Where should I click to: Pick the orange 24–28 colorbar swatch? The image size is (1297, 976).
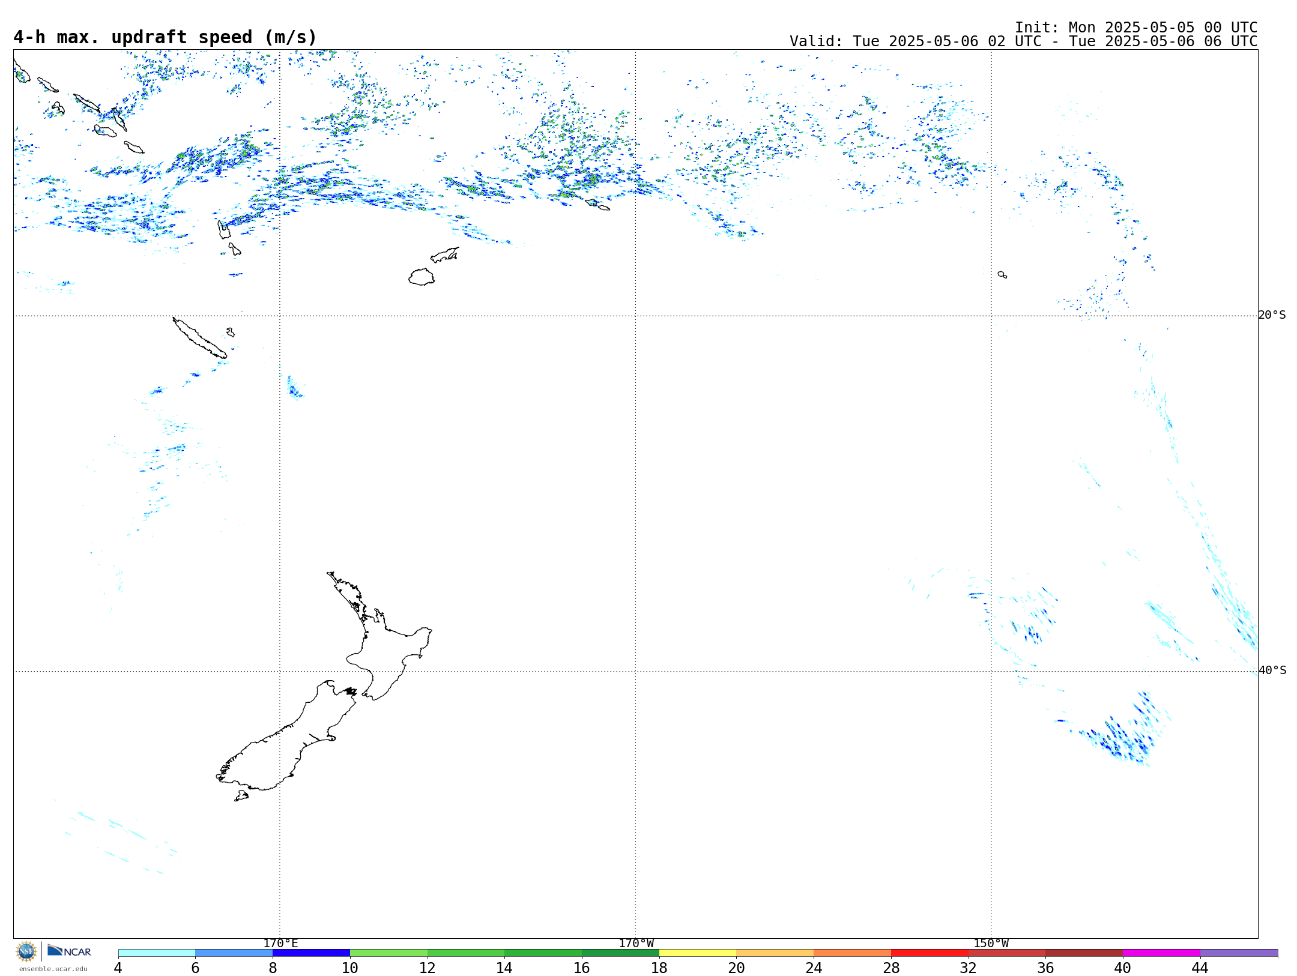pyautogui.click(x=853, y=953)
